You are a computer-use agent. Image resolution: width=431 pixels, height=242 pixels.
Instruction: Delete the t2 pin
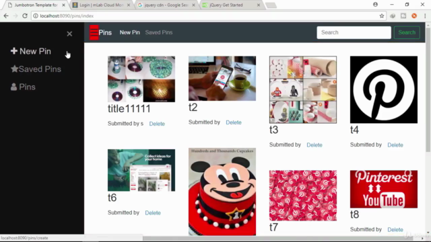point(234,122)
